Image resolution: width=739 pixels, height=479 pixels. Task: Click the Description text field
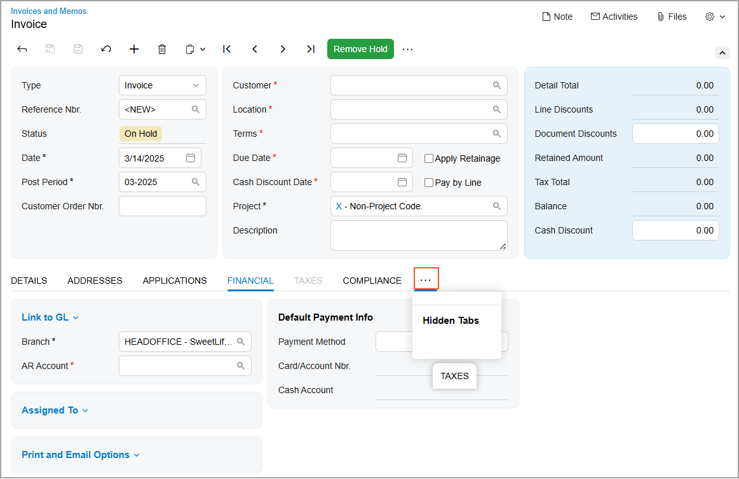tap(418, 235)
